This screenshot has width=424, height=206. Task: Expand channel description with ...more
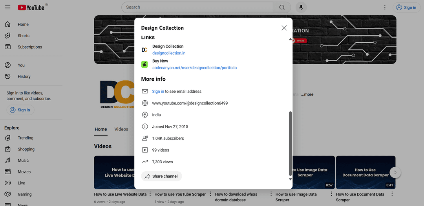tap(307, 95)
